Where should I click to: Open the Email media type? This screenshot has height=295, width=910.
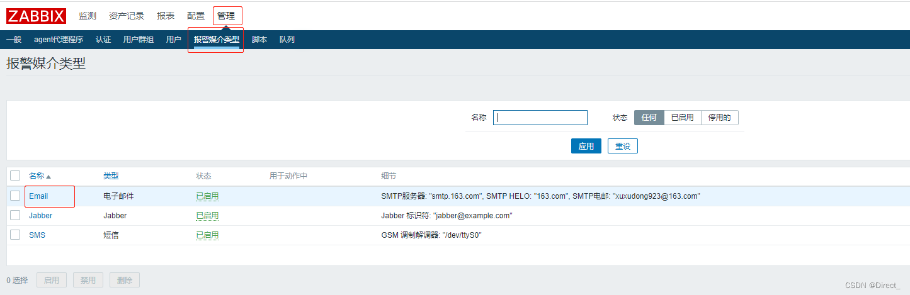click(38, 196)
